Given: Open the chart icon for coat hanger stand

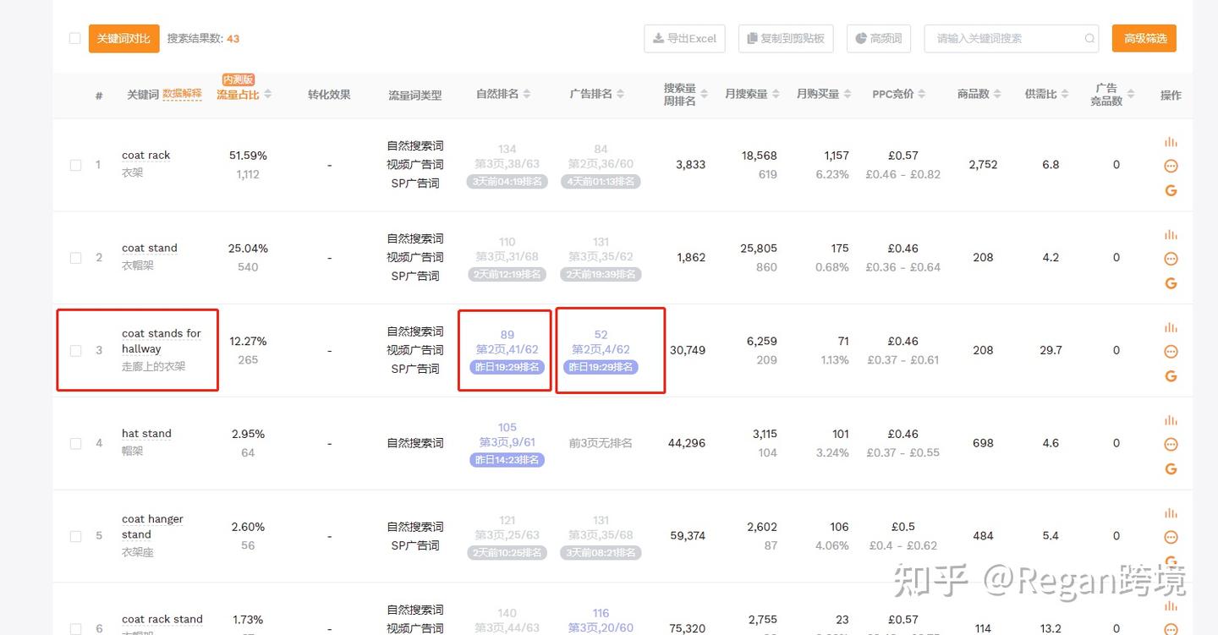Looking at the screenshot, I should tap(1171, 513).
